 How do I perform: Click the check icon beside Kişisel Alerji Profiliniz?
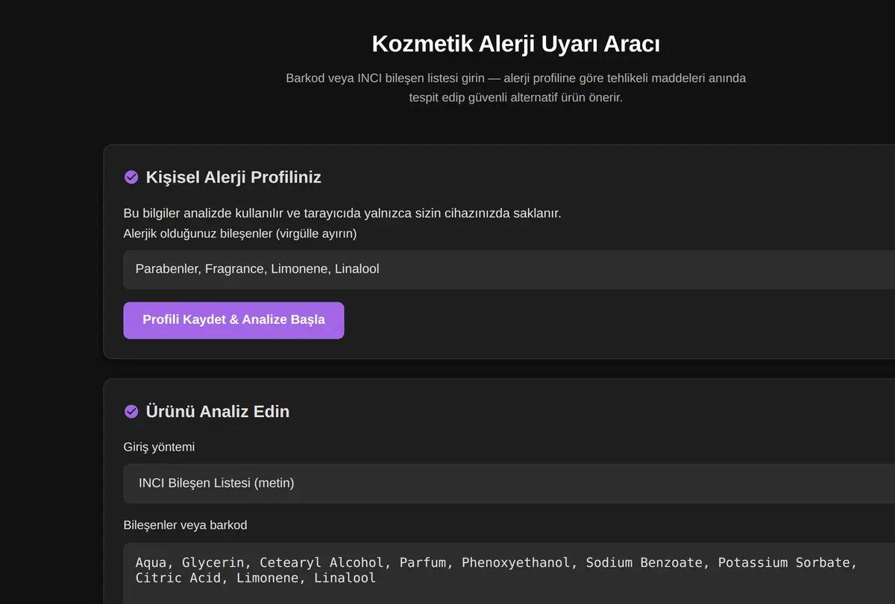tap(131, 177)
